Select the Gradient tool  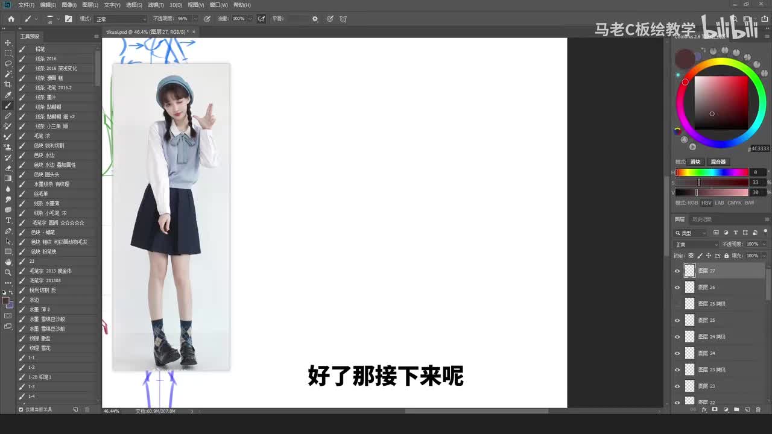8,178
